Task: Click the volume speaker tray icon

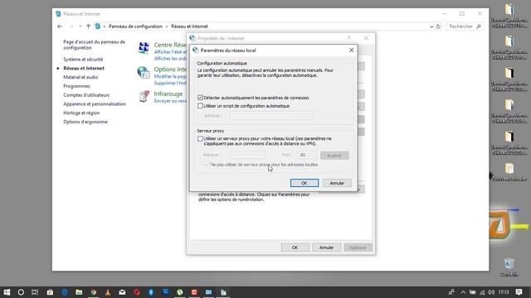Action: [x=491, y=292]
